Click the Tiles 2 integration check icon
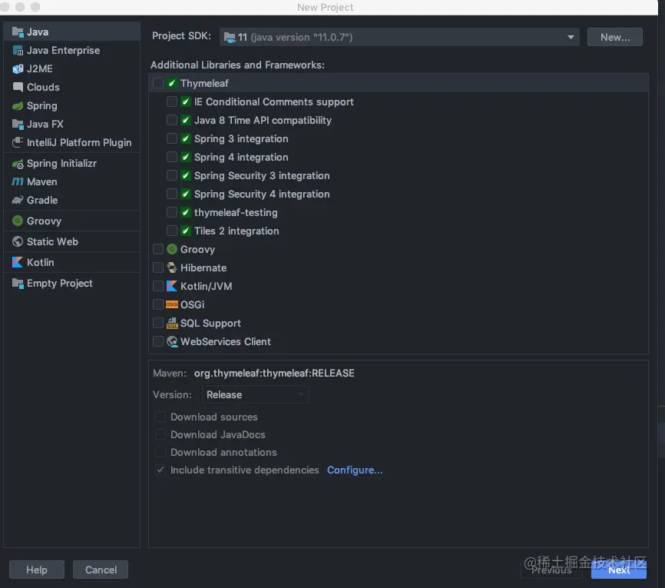The height and width of the screenshot is (588, 665). (x=186, y=231)
